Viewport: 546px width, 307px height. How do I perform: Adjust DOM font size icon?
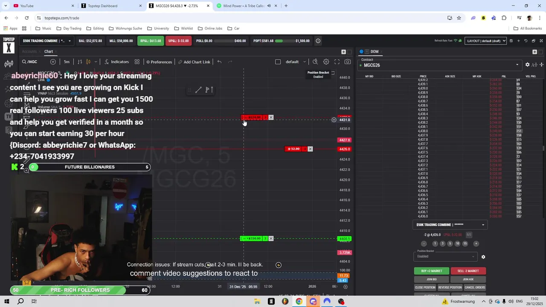(535, 65)
